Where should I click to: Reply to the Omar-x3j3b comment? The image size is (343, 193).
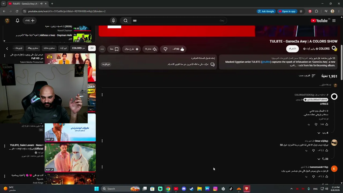point(306,150)
